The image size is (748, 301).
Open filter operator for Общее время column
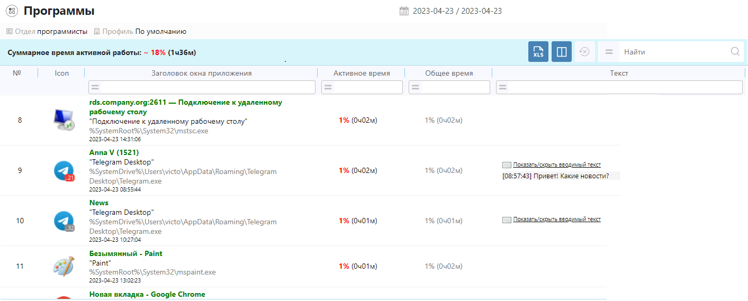416,87
